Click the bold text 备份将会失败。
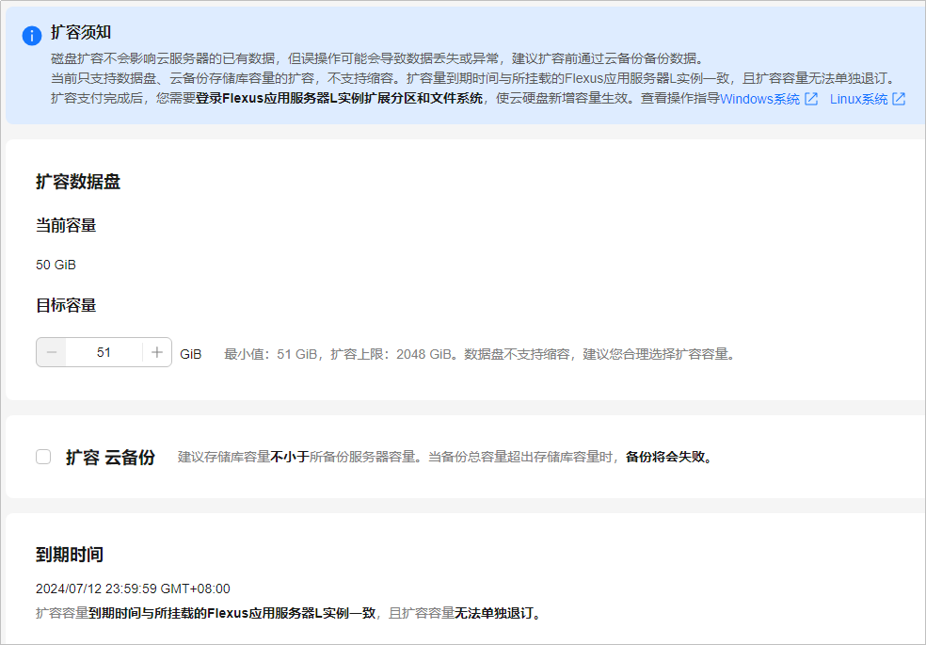 click(x=670, y=458)
